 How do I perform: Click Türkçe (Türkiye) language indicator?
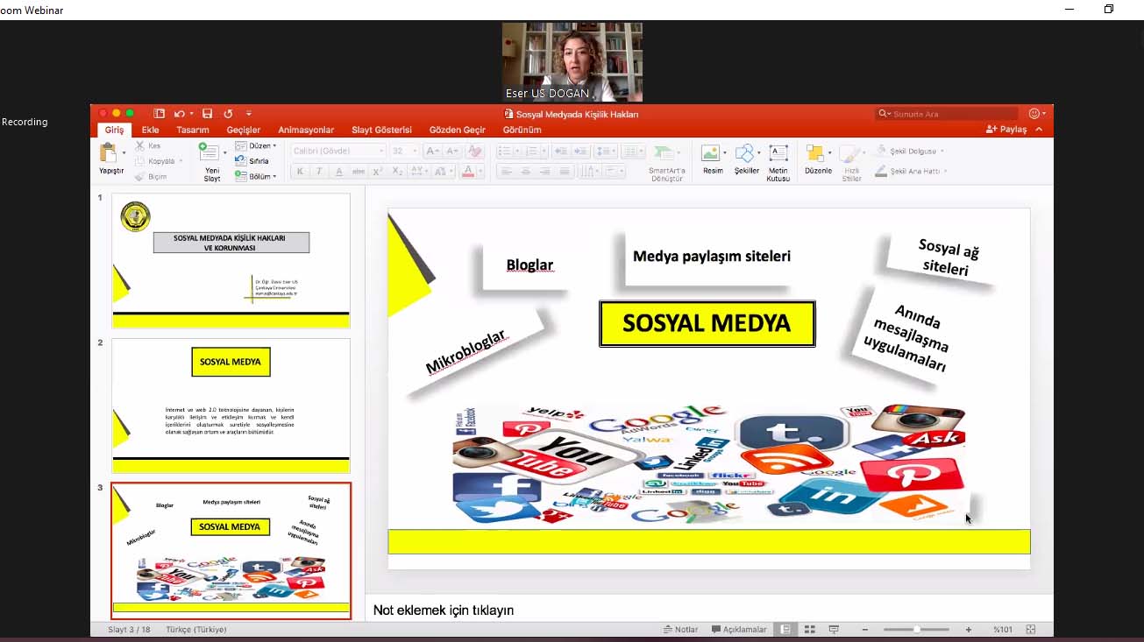196,630
